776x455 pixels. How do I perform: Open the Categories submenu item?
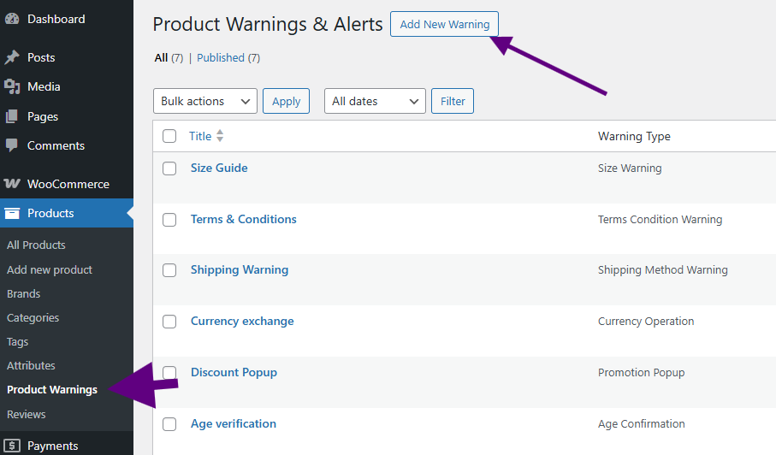click(33, 317)
